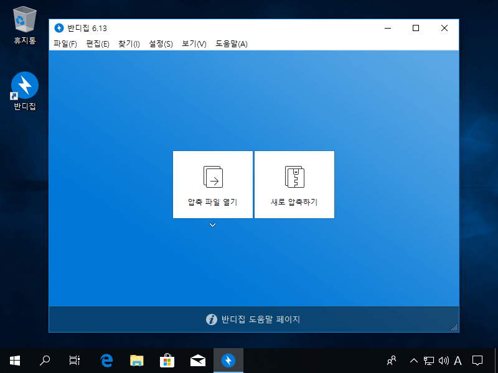Click the Open Archive (압축 파일 열기) tile icon
Image resolution: width=498 pixels, height=373 pixels.
point(213,177)
